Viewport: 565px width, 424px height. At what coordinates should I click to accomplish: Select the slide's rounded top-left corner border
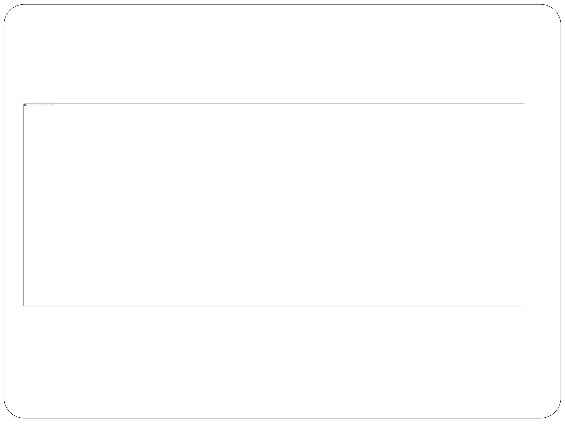click(x=10, y=10)
